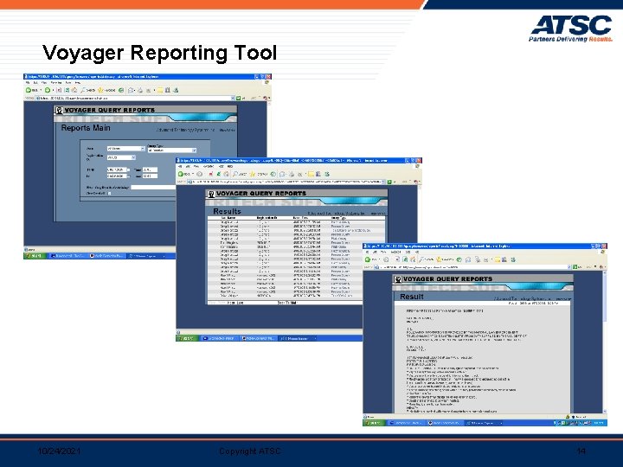Click Search magnifier in single Result window toolbar
The width and height of the screenshot is (623, 467).
[x=421, y=259]
